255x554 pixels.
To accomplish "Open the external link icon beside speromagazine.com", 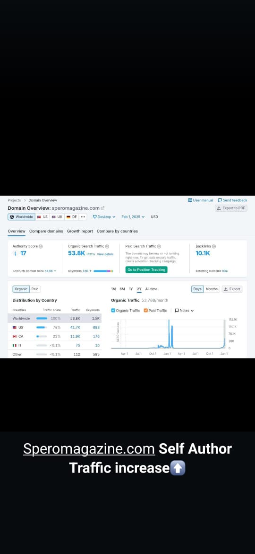I will click(102, 208).
